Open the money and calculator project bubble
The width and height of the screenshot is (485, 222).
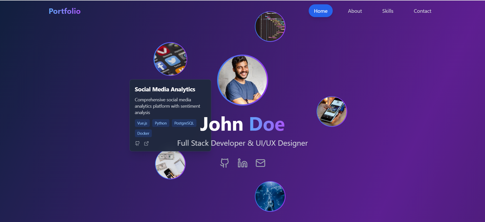pos(170,165)
